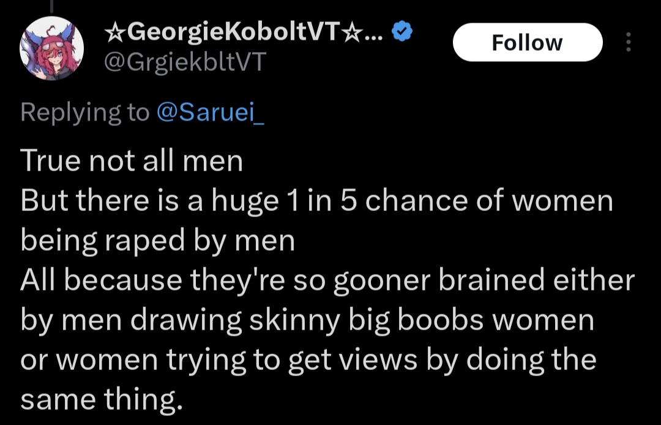Click the "Replying to" label

pyautogui.click(x=84, y=112)
